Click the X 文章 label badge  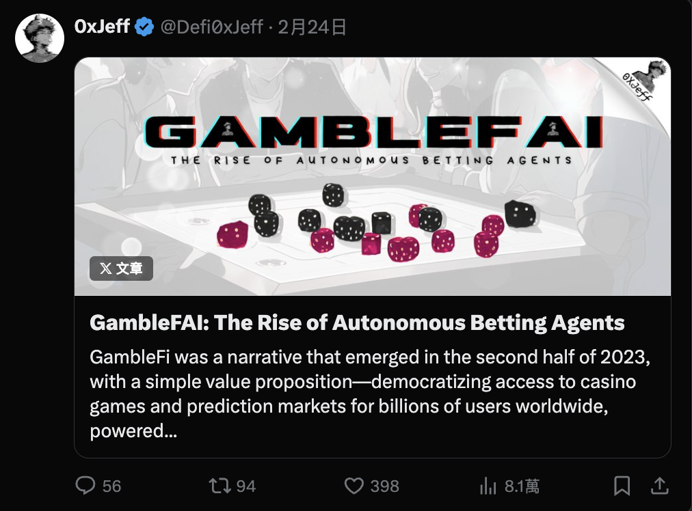coord(121,268)
